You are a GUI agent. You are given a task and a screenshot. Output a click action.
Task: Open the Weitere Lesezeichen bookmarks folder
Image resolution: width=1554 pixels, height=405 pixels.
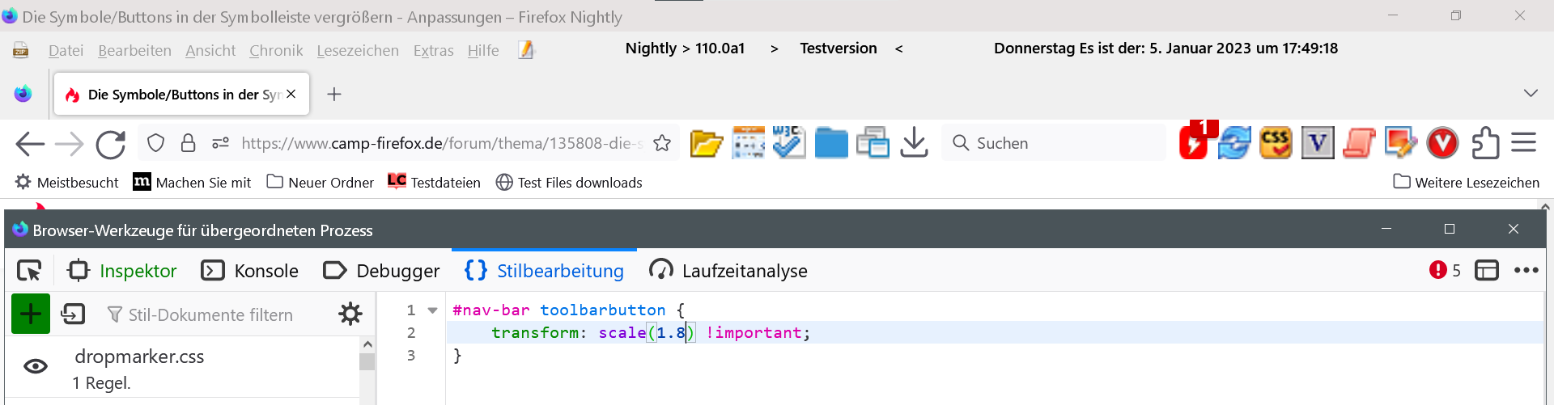coord(1466,183)
